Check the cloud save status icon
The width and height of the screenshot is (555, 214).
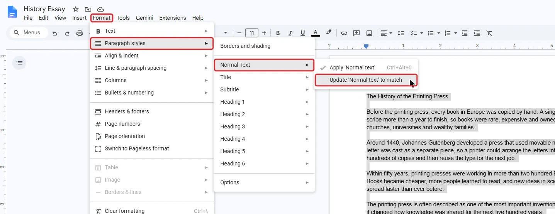coord(100,9)
